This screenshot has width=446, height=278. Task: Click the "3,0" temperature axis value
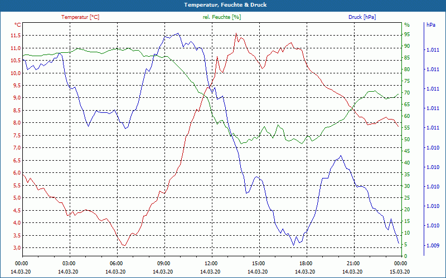(x=17, y=248)
